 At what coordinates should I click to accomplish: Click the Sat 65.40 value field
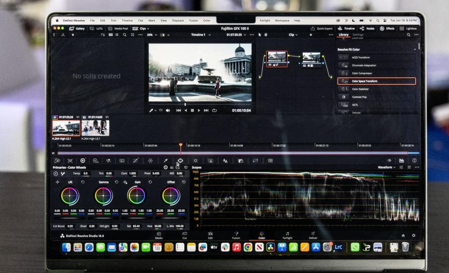(137, 226)
